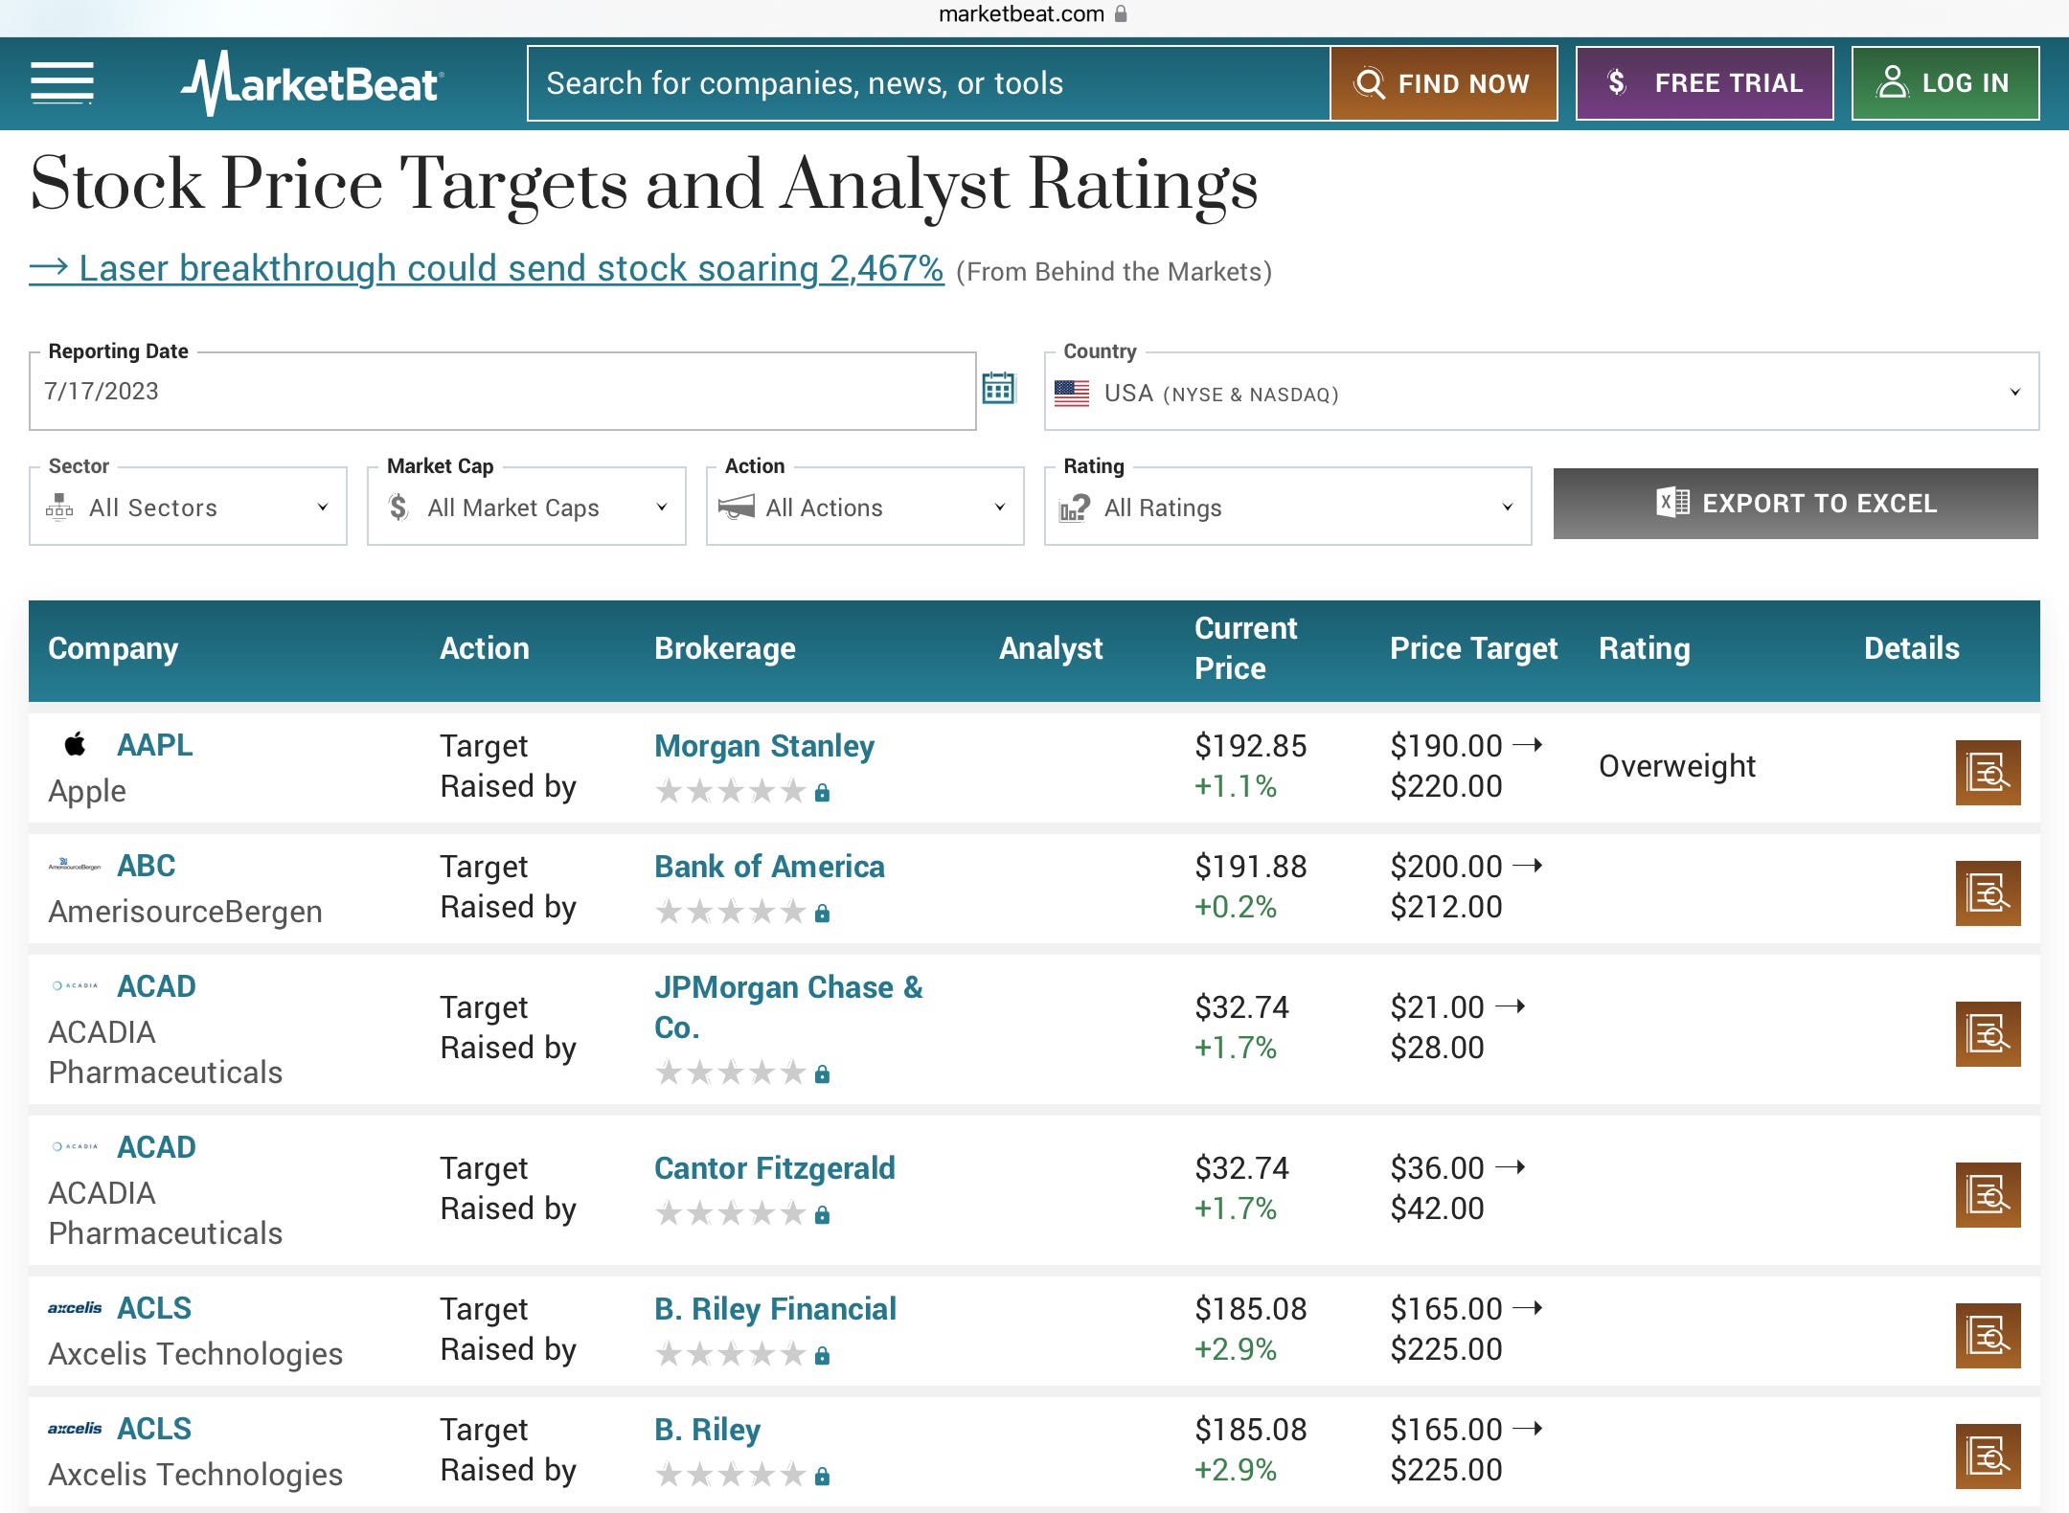Open the Bank of America brokerage page
The image size is (2069, 1513).
tap(769, 866)
